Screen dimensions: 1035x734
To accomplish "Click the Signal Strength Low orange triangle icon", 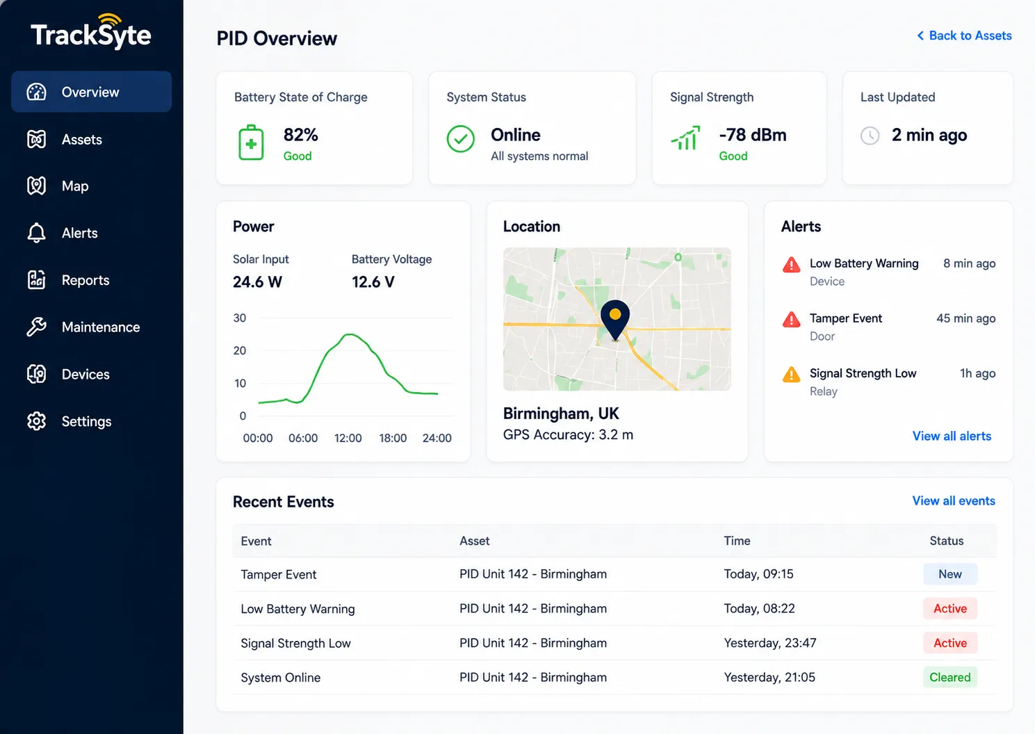I will (791, 375).
